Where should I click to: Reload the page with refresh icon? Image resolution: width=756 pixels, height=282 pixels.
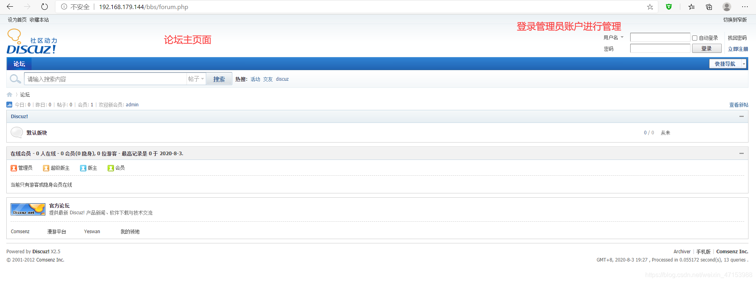(x=45, y=7)
